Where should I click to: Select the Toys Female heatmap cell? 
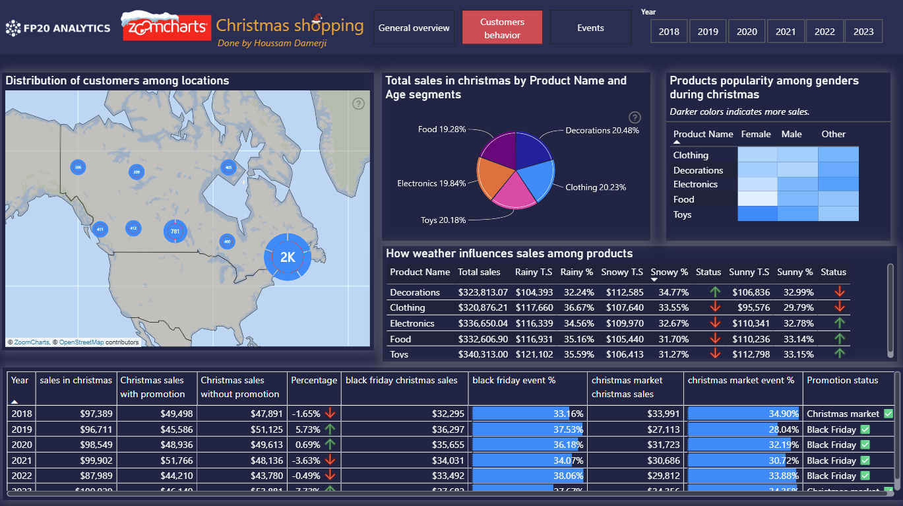click(x=757, y=214)
